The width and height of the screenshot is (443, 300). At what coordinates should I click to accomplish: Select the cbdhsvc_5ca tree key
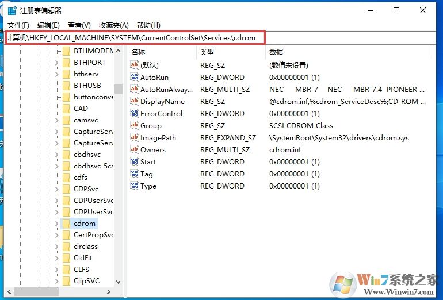pyautogui.click(x=94, y=166)
